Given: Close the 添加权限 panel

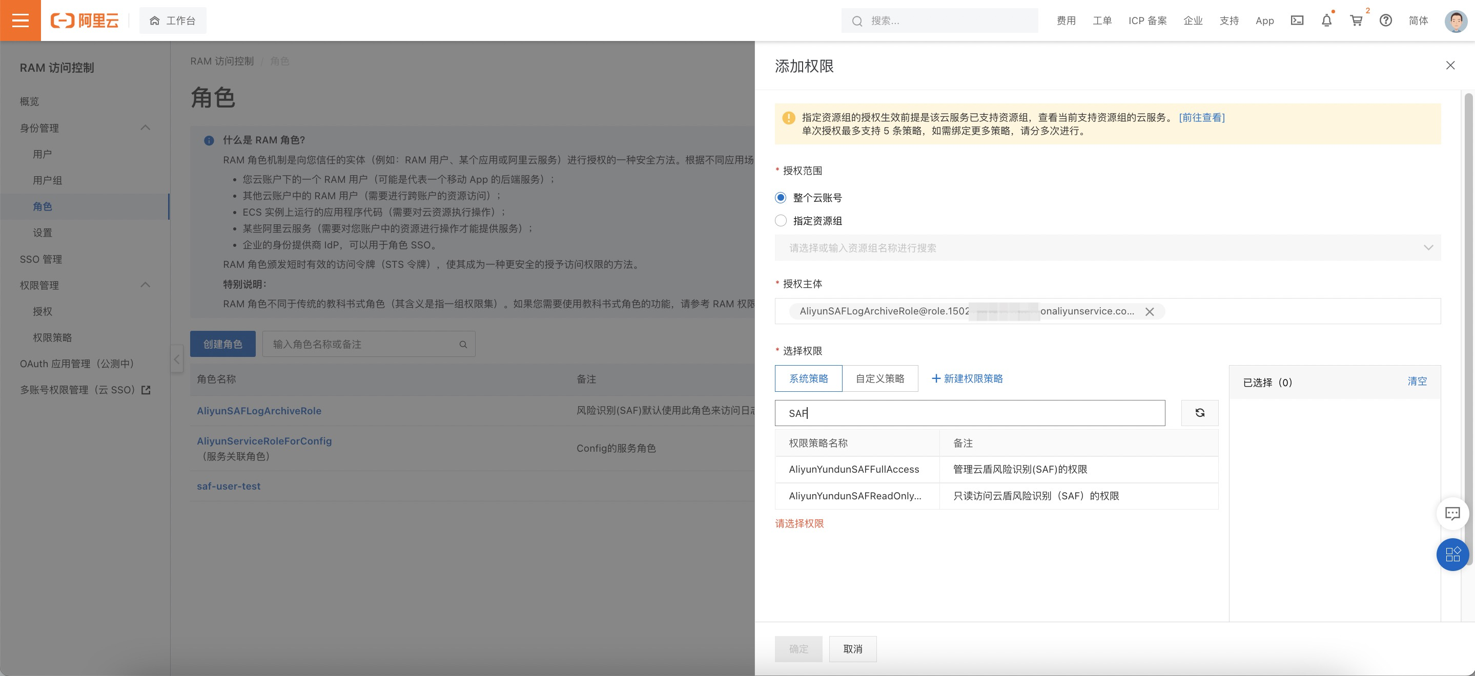Looking at the screenshot, I should 1450,65.
